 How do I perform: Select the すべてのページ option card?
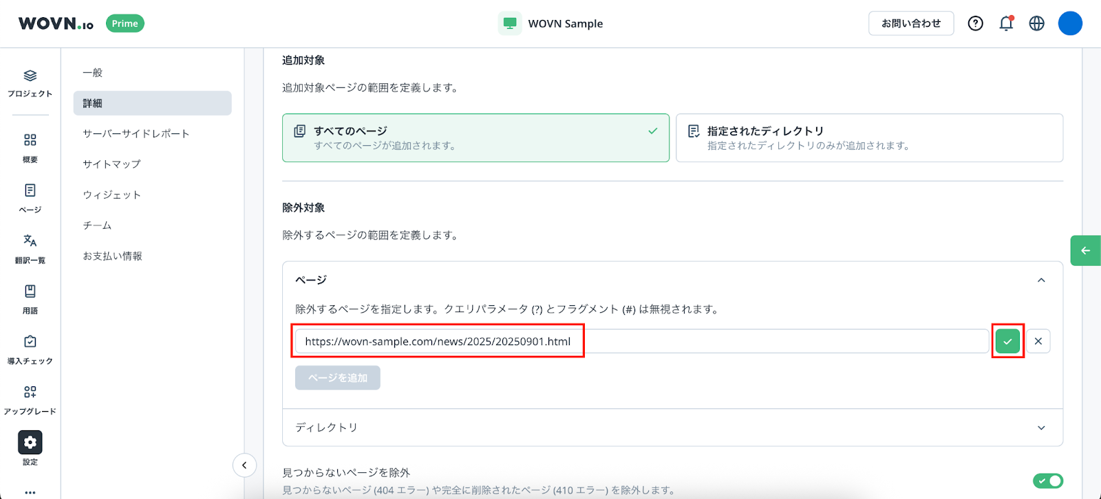(x=475, y=138)
